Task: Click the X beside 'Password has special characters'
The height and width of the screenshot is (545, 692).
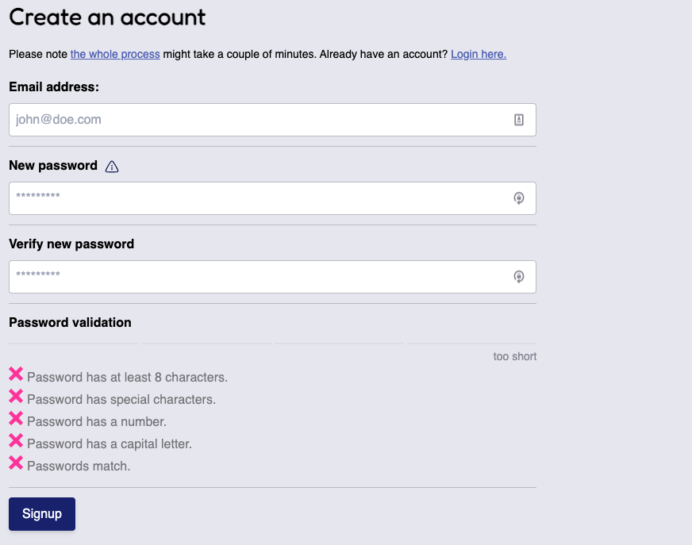Action: click(x=16, y=396)
